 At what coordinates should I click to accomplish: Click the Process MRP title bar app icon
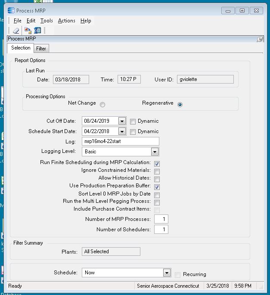[11, 10]
